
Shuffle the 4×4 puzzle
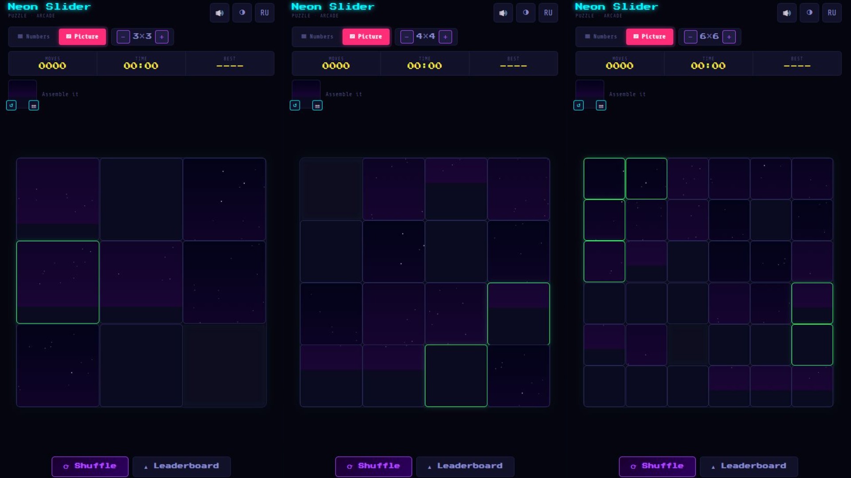click(x=374, y=466)
